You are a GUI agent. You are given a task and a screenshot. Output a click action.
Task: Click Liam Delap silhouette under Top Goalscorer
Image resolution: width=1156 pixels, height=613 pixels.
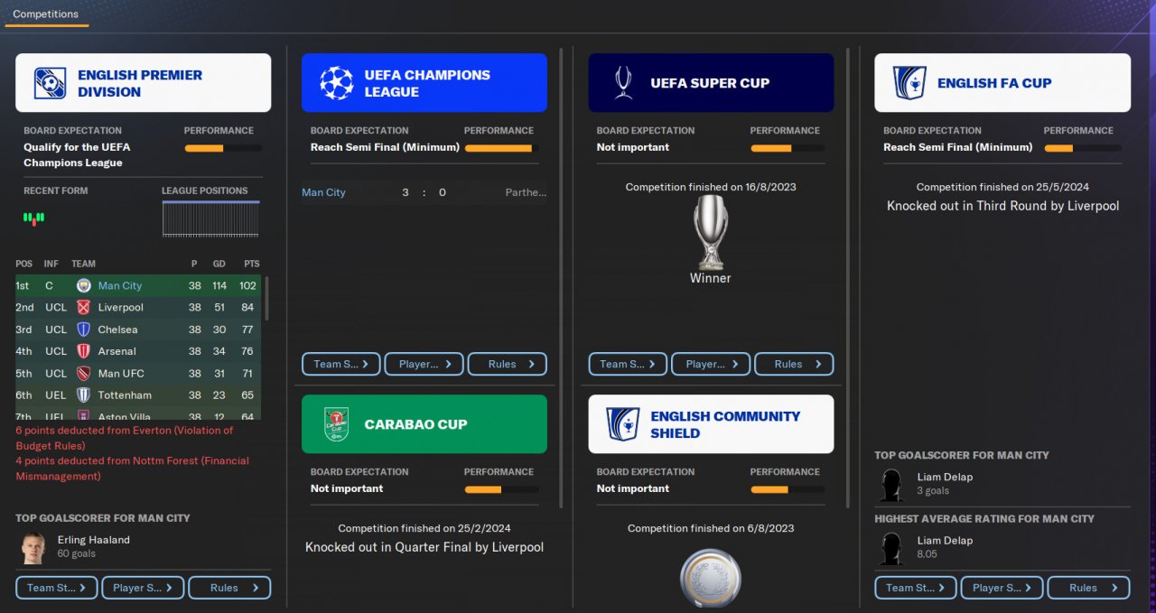point(892,485)
